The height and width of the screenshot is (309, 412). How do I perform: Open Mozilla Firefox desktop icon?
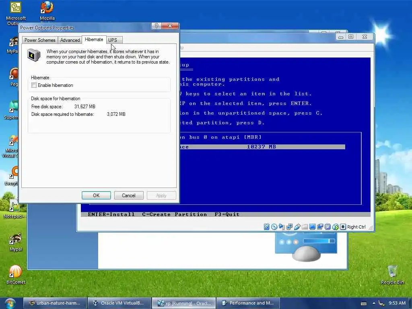pyautogui.click(x=47, y=10)
